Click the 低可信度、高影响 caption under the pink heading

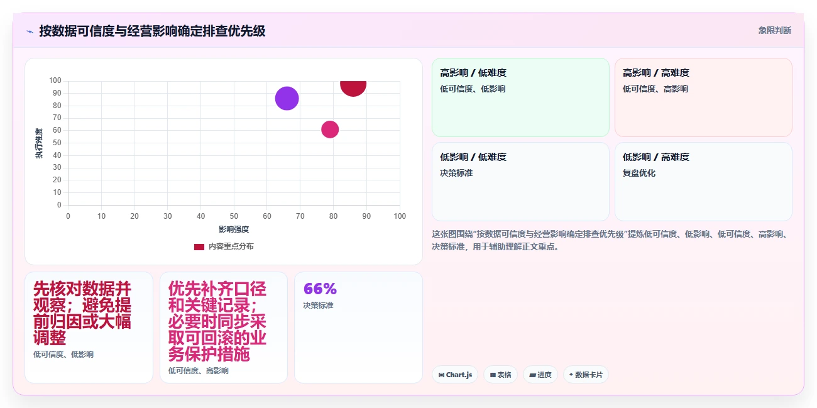coord(199,371)
